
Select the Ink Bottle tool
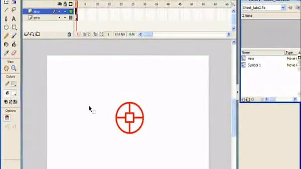(x=6, y=45)
